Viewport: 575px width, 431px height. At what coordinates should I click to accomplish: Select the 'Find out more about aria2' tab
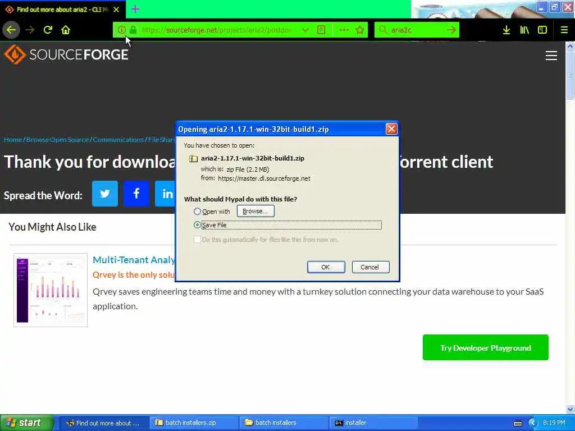(62, 10)
